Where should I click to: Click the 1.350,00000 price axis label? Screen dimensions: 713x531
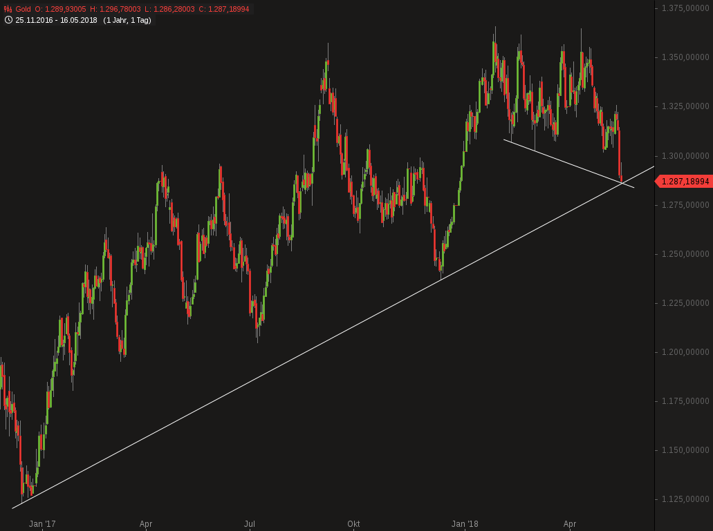click(x=685, y=57)
